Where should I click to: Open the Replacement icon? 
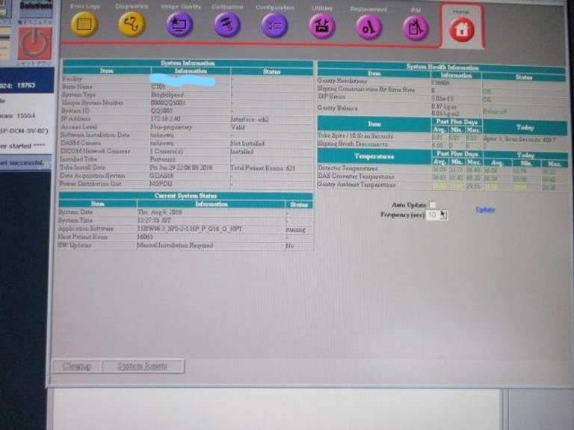point(368,27)
